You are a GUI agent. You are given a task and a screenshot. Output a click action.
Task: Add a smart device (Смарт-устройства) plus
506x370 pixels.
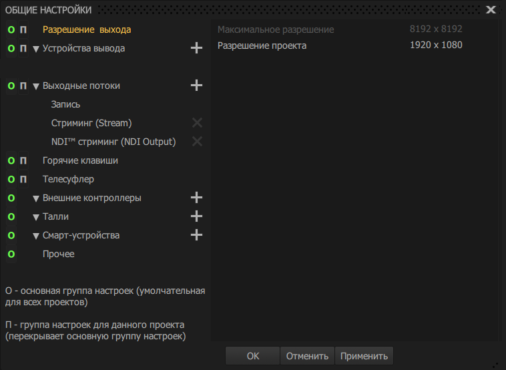point(196,235)
